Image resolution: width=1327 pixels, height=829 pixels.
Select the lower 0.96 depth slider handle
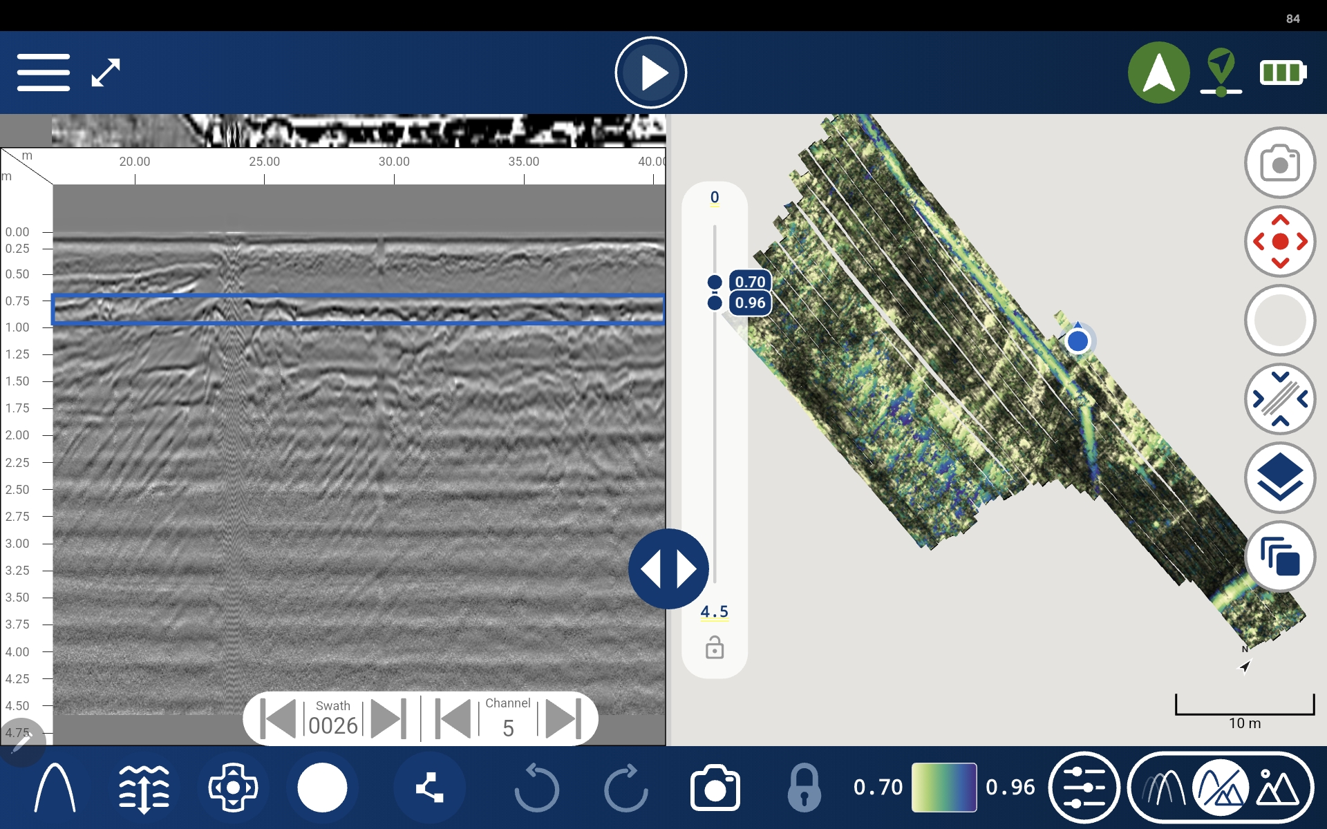[715, 303]
